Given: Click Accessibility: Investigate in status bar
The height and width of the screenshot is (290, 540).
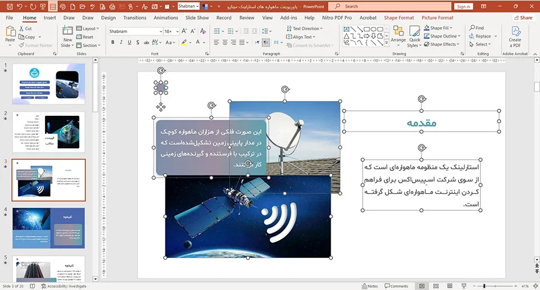Looking at the screenshot, I should (64, 286).
